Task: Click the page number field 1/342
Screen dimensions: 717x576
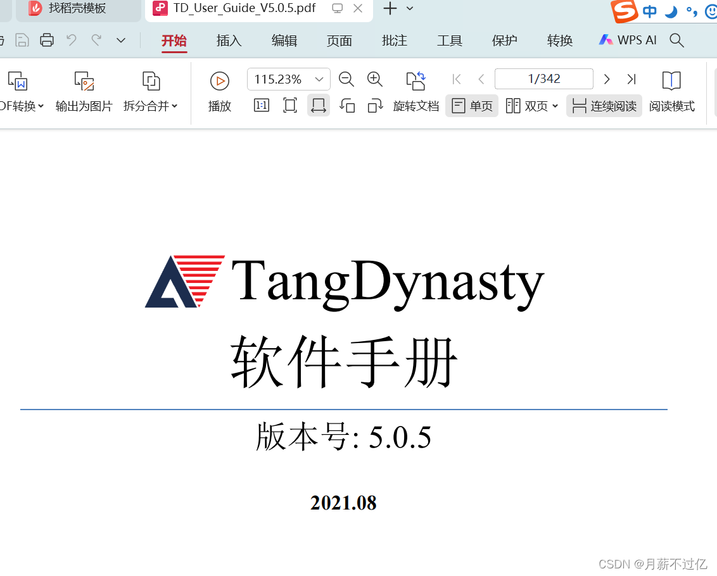Action: point(543,79)
